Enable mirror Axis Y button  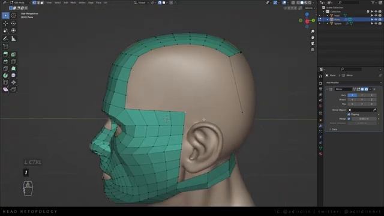[362, 95]
